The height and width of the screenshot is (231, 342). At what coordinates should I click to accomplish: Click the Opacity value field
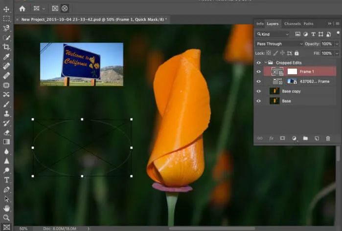click(x=326, y=44)
